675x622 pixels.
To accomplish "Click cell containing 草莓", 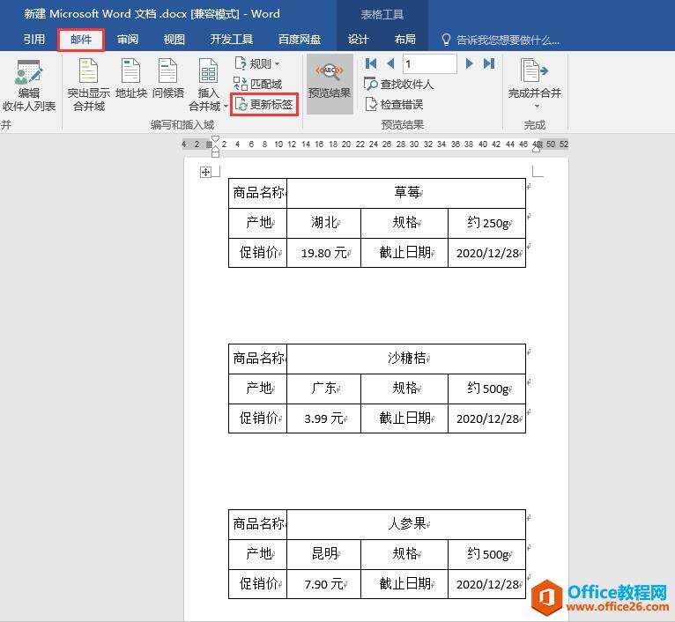I will tap(406, 193).
